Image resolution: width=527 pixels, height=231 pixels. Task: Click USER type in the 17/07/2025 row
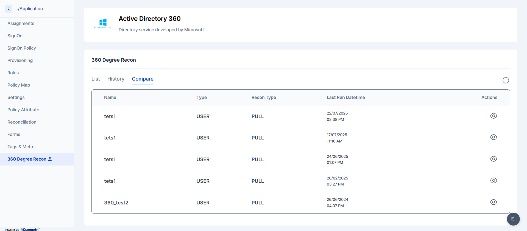(203, 138)
